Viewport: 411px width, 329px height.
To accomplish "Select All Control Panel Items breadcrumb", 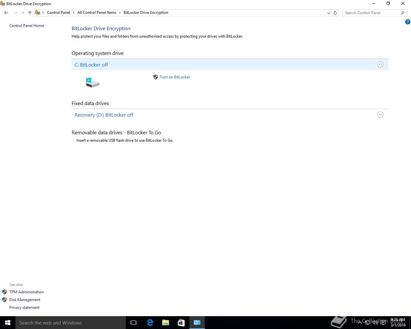I will (x=97, y=13).
